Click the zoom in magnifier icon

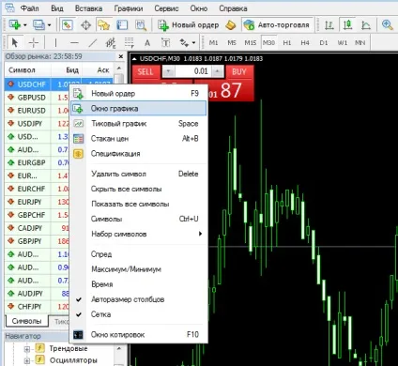(x=387, y=24)
